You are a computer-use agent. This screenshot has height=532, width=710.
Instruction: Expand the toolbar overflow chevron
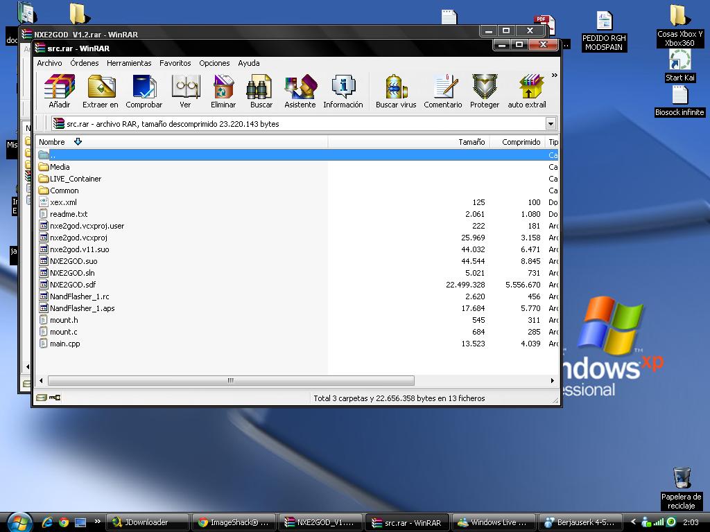coord(554,76)
